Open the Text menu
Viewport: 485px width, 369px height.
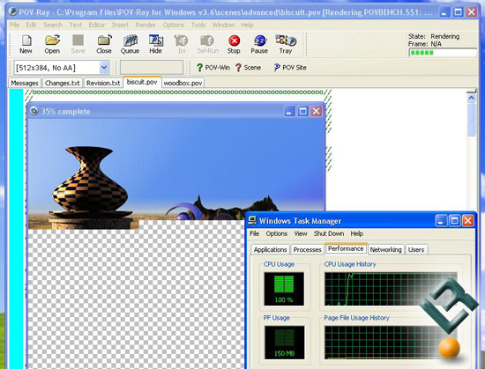point(76,25)
